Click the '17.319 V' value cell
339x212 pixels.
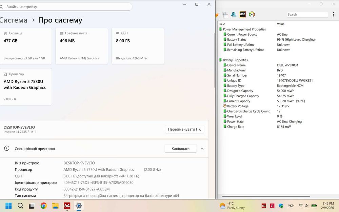tap(283, 106)
